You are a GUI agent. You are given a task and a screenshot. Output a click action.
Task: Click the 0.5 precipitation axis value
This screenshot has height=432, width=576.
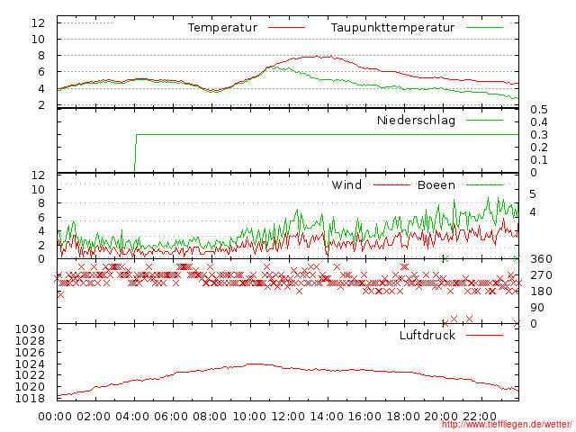point(539,110)
